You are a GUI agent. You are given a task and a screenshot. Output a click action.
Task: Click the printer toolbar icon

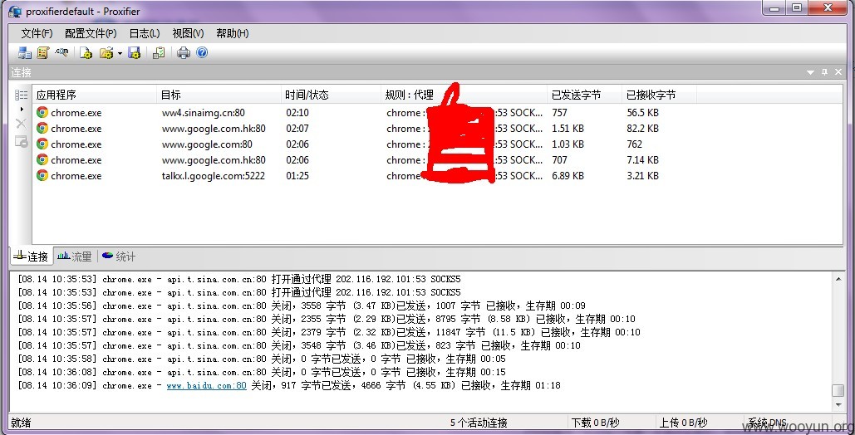[x=184, y=53]
